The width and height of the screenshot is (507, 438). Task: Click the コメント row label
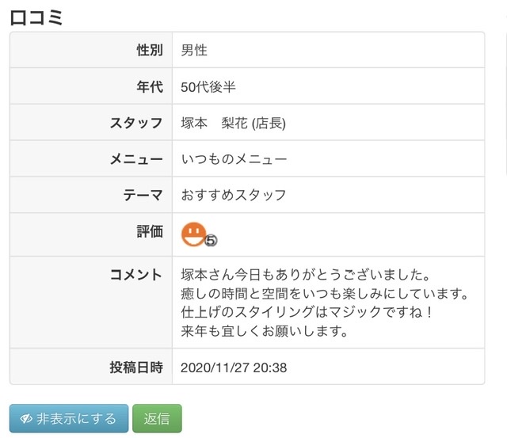(136, 274)
